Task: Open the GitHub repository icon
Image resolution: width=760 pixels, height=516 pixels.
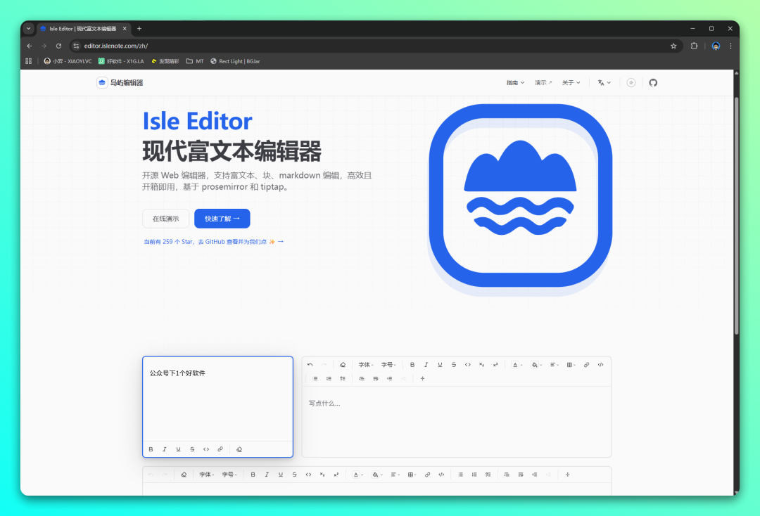Action: coord(653,83)
